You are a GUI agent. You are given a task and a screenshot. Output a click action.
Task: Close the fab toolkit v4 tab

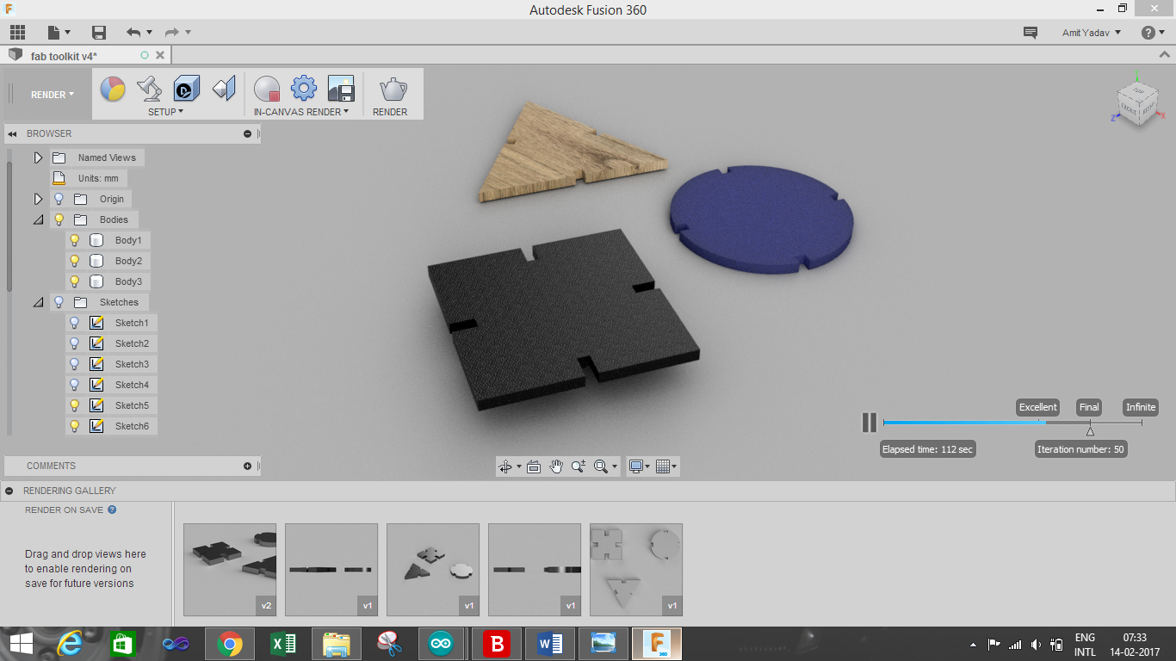tap(160, 55)
